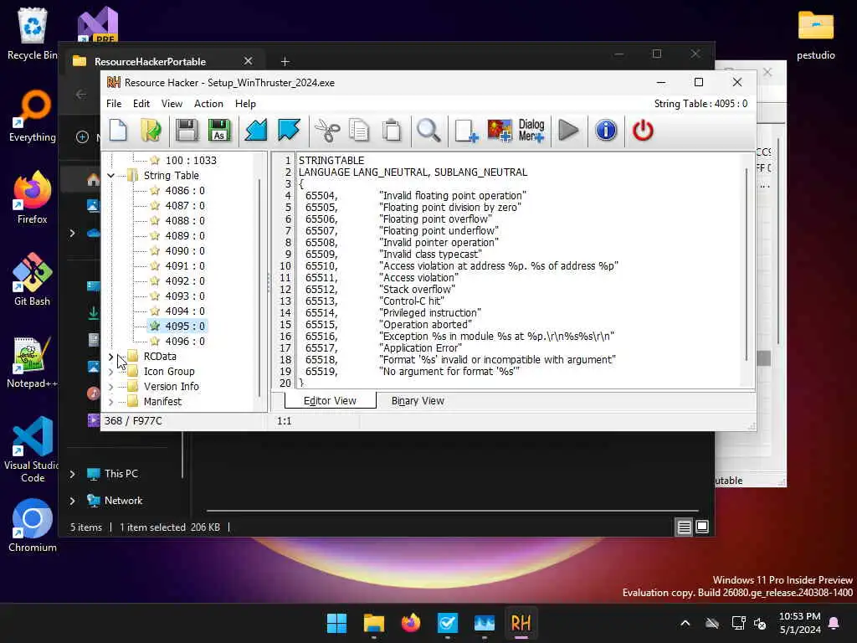Switch Explorer to large icons view
This screenshot has width=857, height=643.
coord(702,527)
